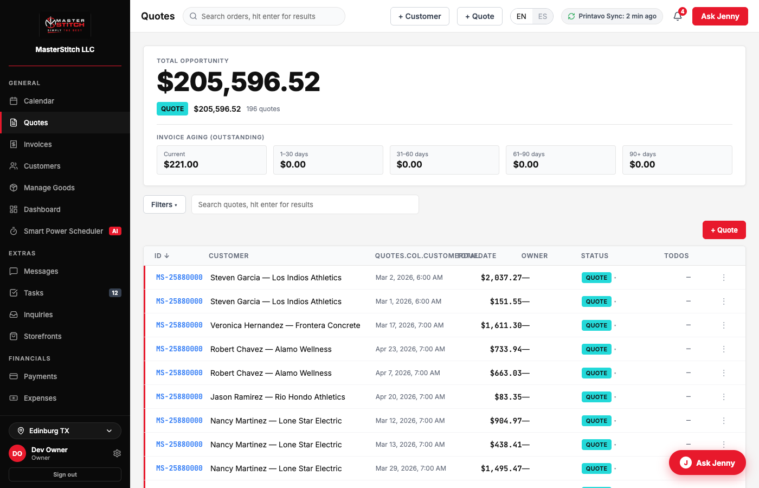Screen dimensions: 759x488
Task: Click the MasterStitch logo in sidebar
Action: coord(65,24)
